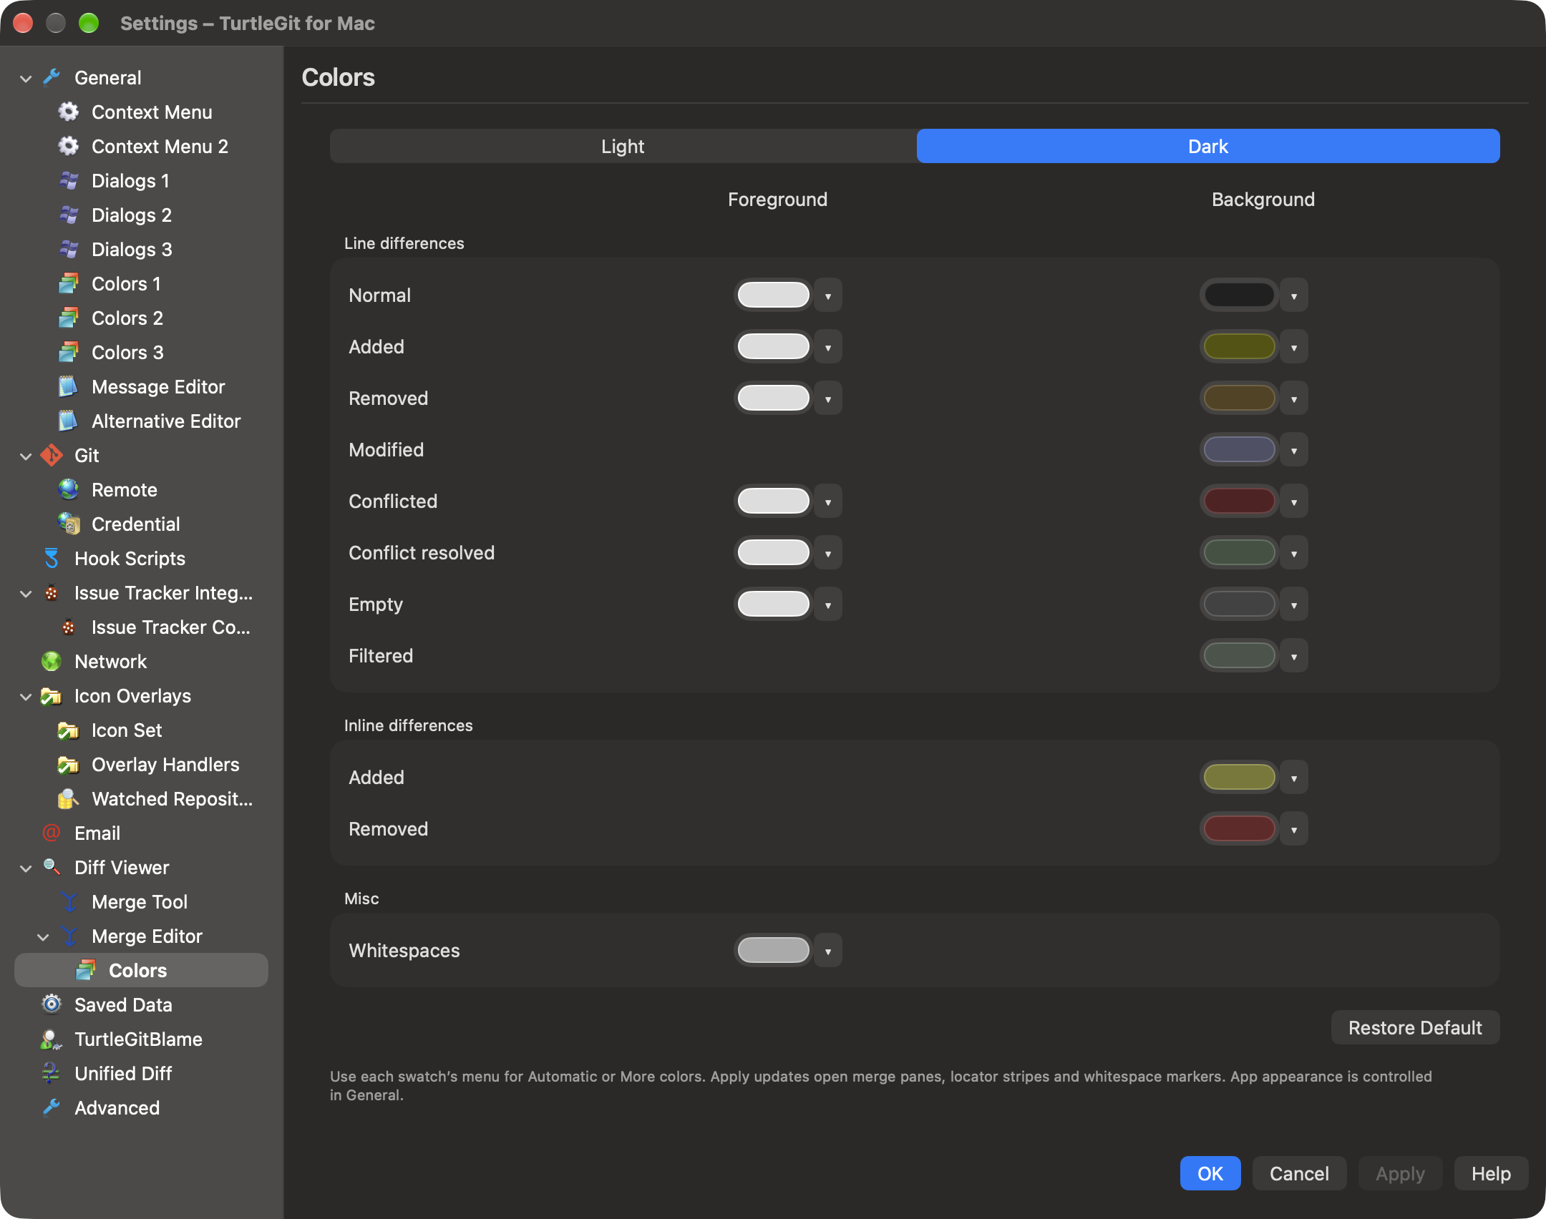Click the Credential key icon

pos(69,524)
